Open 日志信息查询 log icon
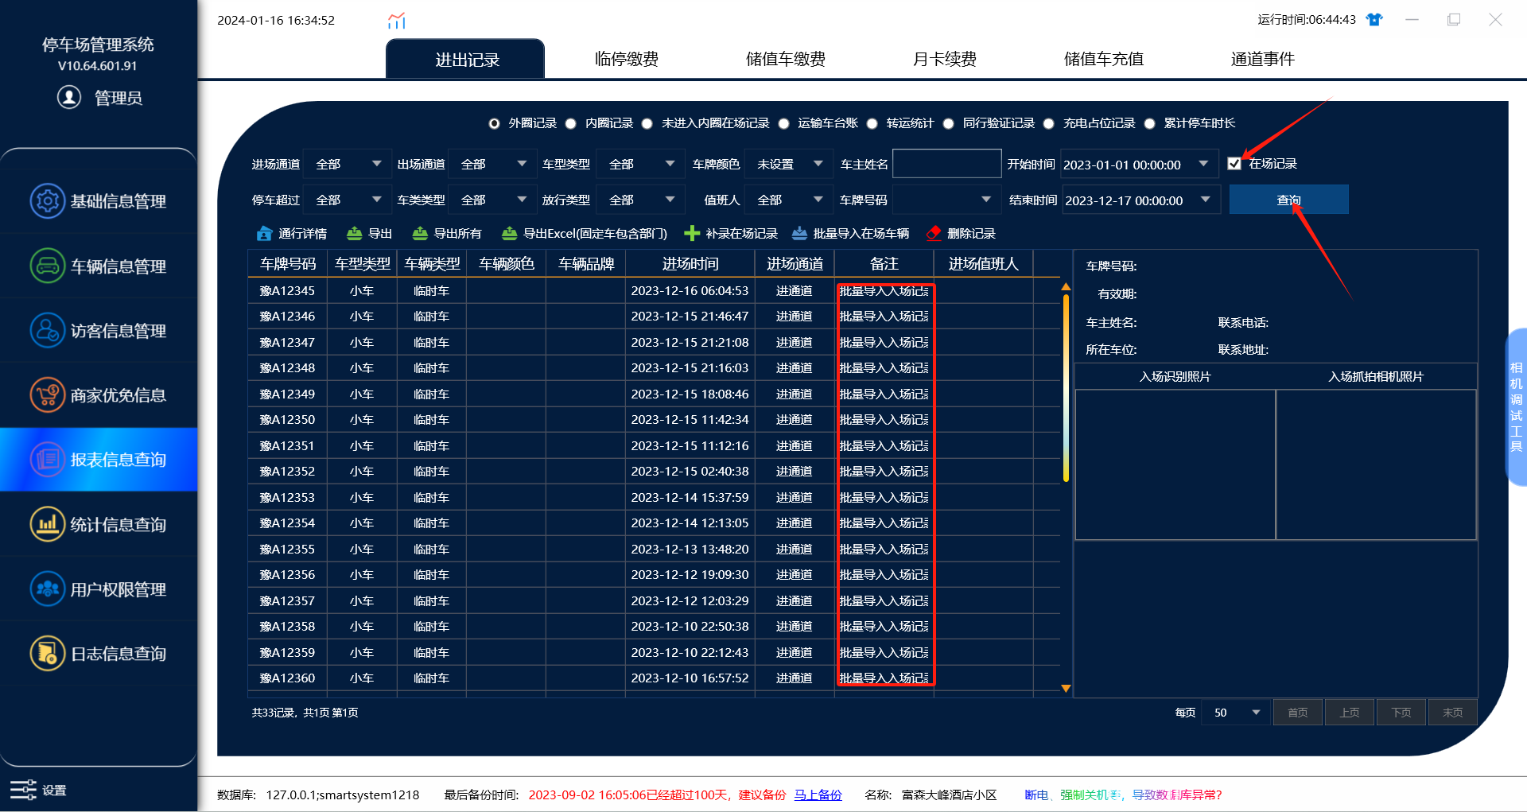The height and width of the screenshot is (812, 1527). tap(48, 653)
